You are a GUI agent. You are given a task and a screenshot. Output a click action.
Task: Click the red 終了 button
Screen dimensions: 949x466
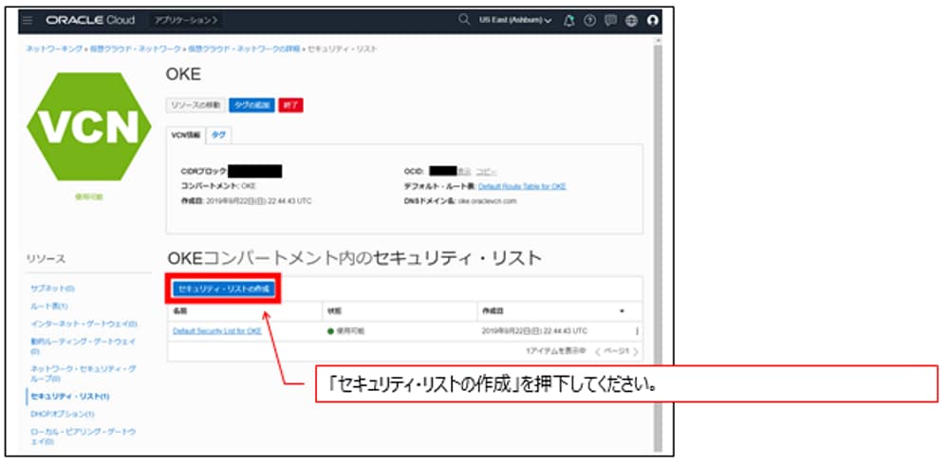[x=290, y=105]
